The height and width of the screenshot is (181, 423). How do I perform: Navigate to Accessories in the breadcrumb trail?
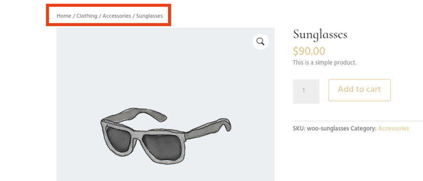tap(117, 16)
